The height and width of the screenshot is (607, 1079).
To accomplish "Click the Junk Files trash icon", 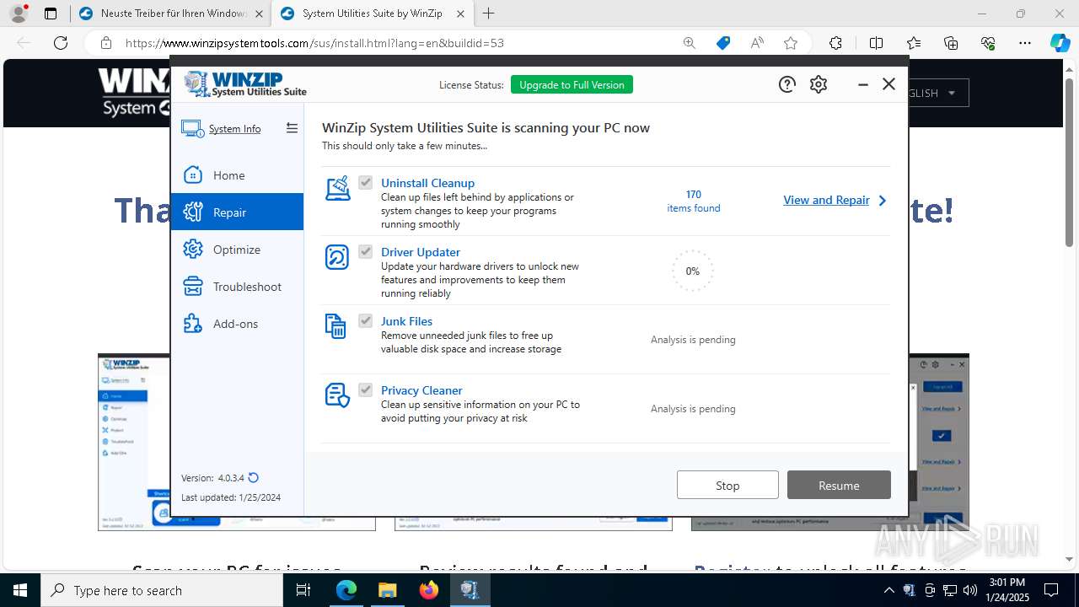I will (336, 326).
